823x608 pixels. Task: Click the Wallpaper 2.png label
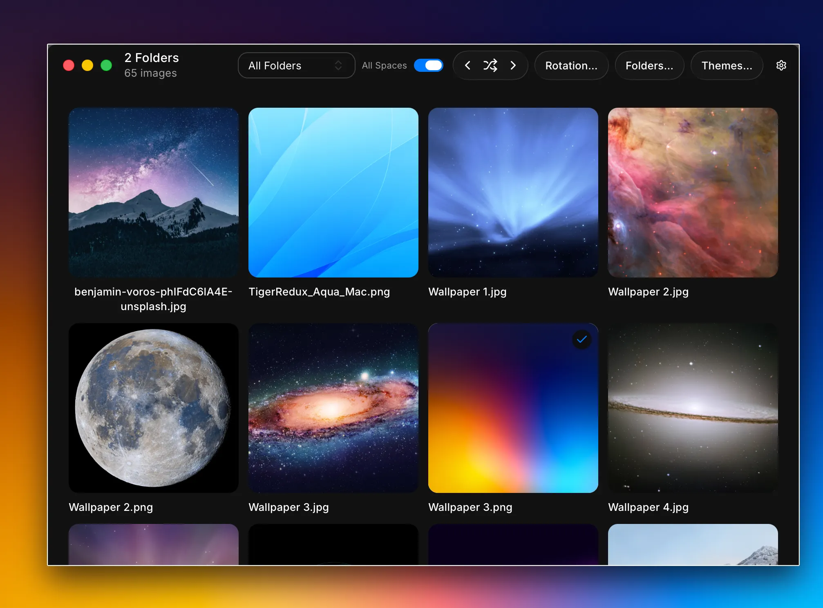pyautogui.click(x=111, y=507)
